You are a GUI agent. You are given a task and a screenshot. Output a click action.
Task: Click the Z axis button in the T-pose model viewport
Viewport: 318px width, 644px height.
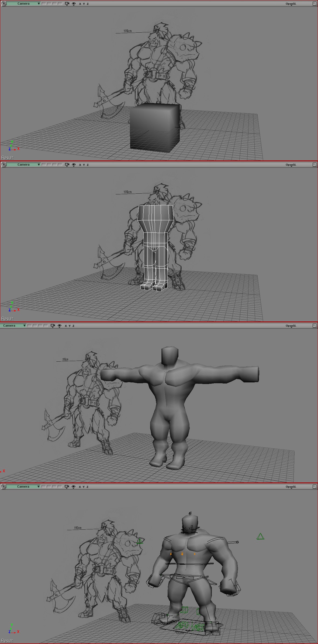pos(73,326)
